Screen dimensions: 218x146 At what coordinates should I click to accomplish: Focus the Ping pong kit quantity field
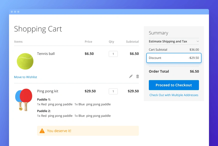click(113, 91)
